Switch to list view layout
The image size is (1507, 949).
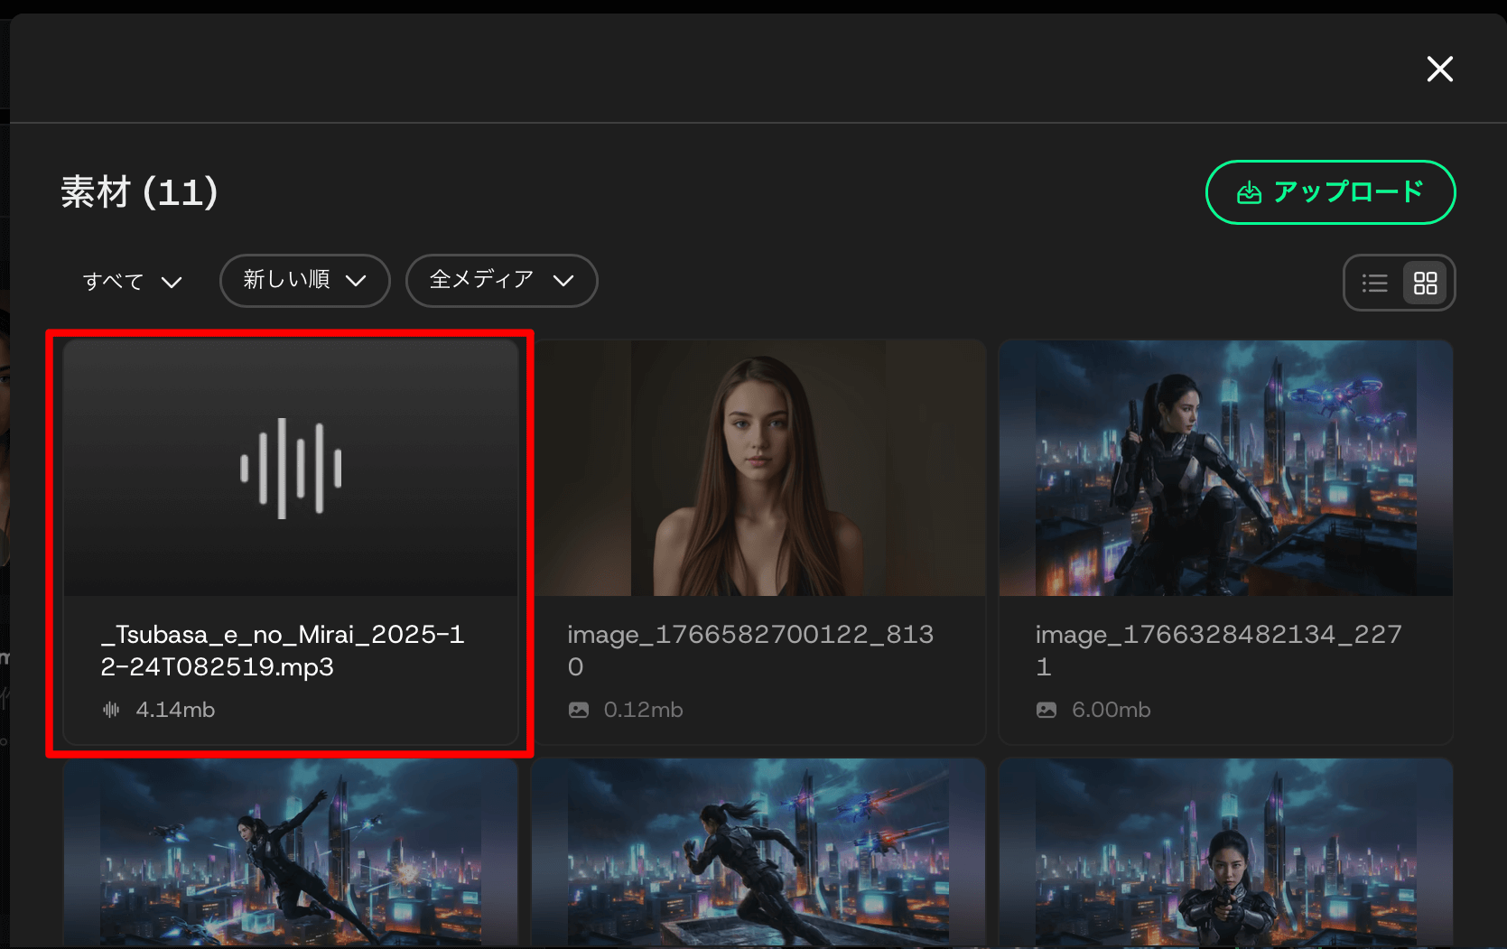tap(1374, 284)
